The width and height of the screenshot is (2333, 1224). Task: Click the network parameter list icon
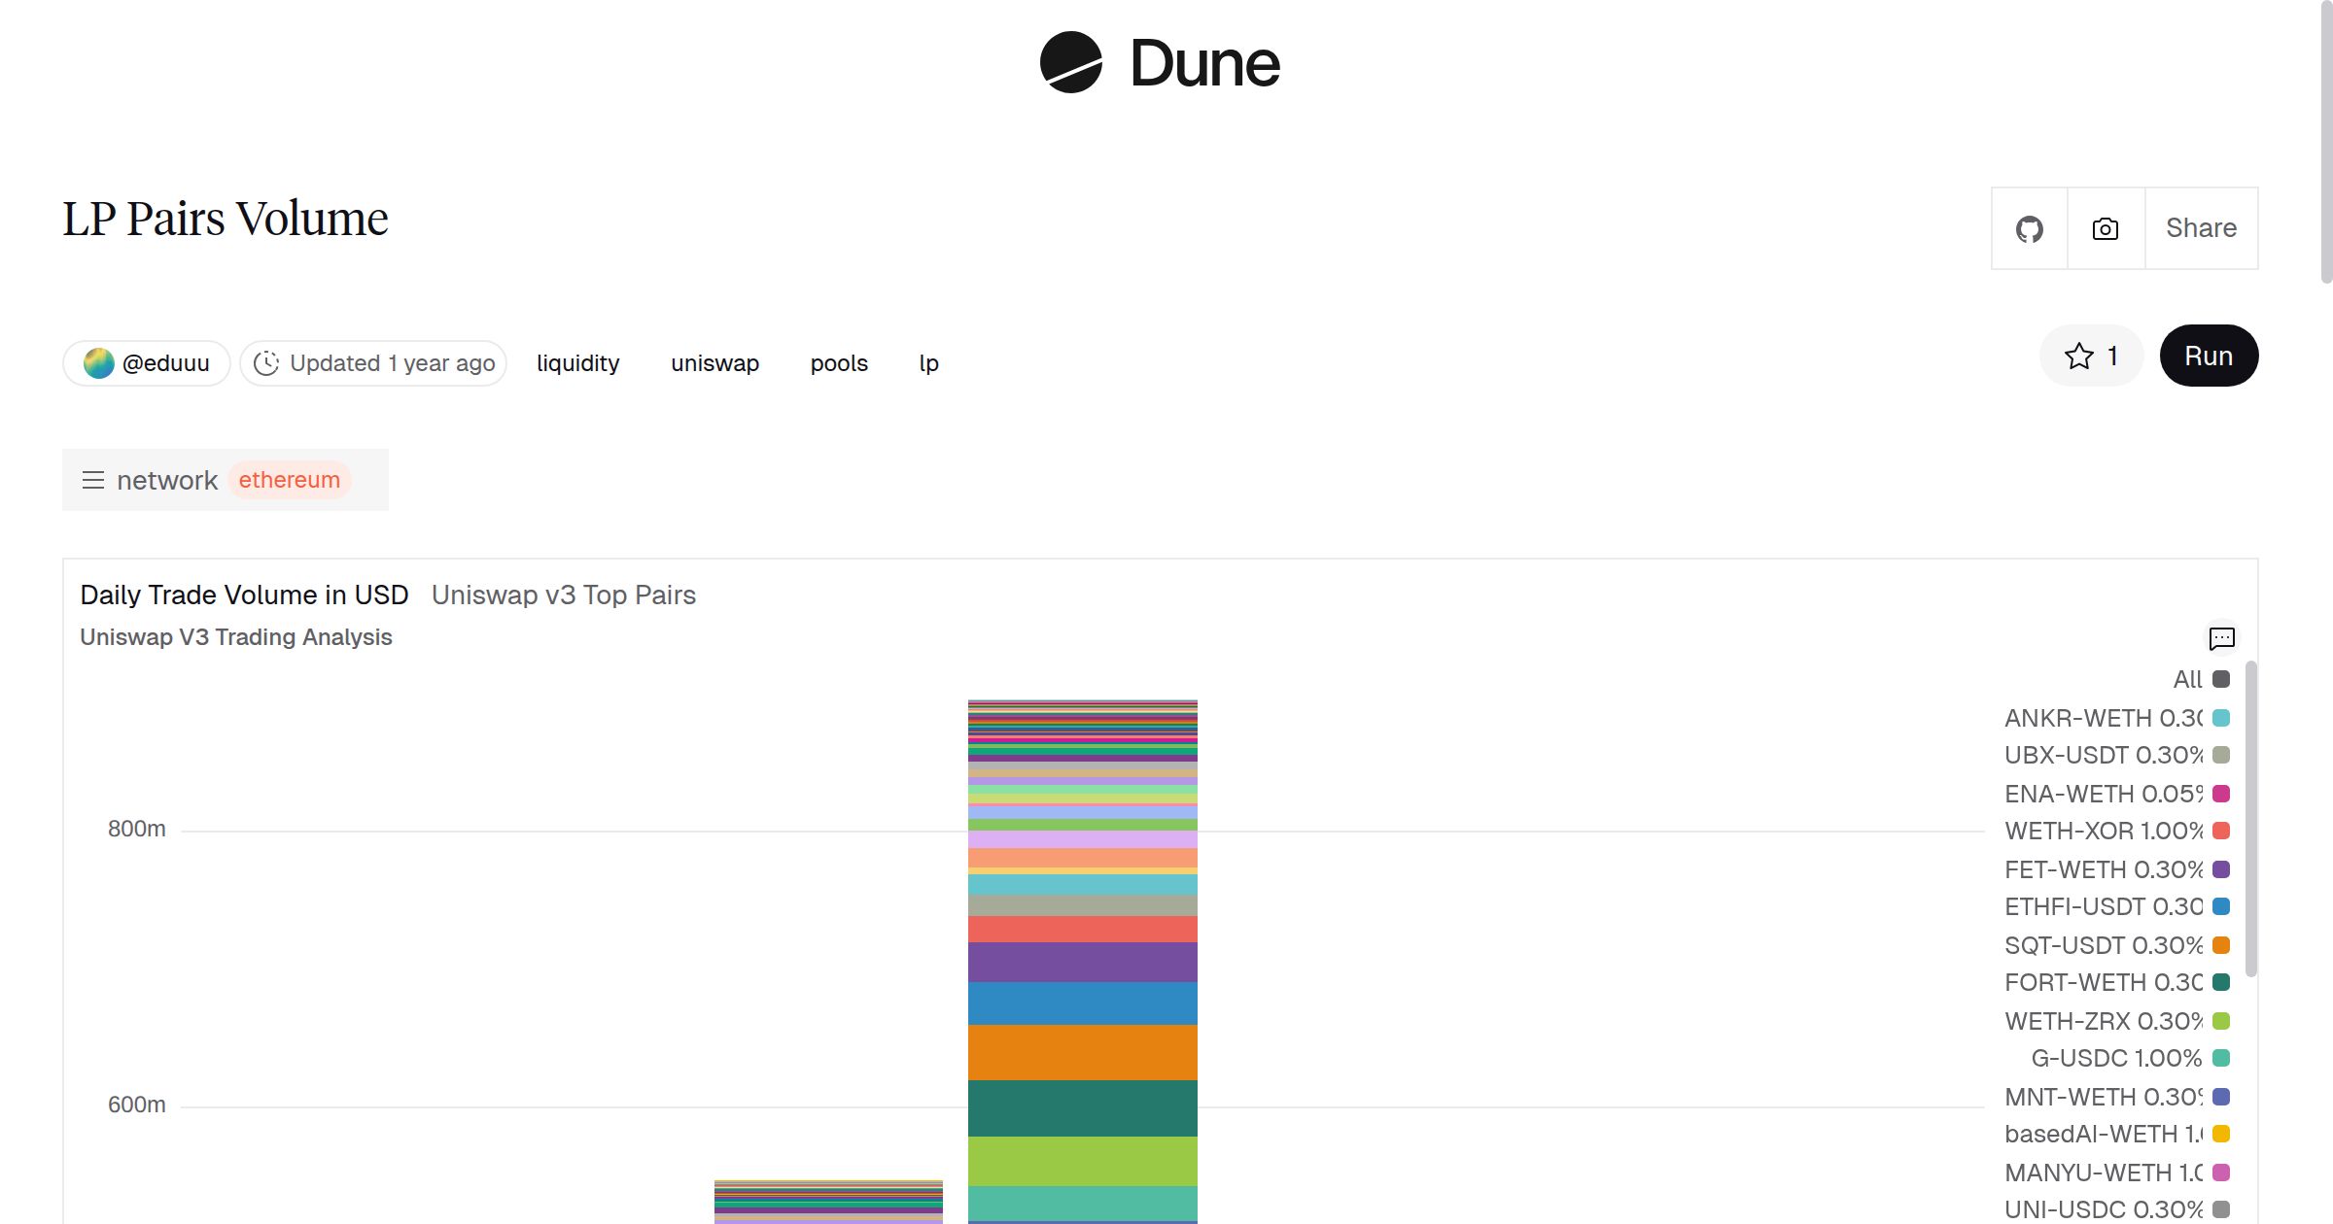click(93, 480)
